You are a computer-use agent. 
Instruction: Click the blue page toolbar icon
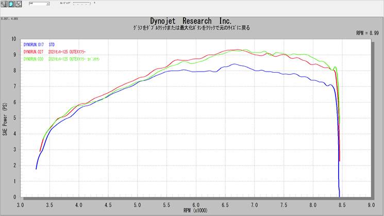point(11,4)
